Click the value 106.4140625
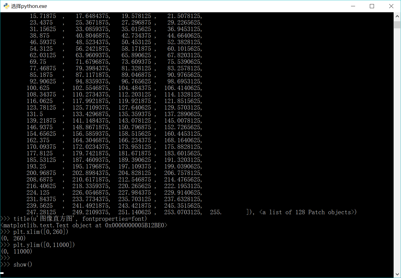This screenshot has width=401, height=278. (182, 88)
